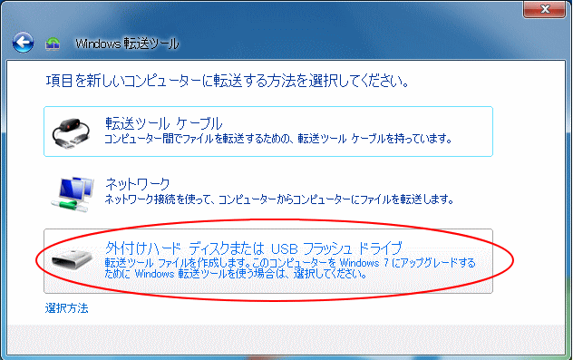Click heading 項目を新しいコンピューターに転送する方法を選択してください。
The width and height of the screenshot is (573, 360).
227,81
